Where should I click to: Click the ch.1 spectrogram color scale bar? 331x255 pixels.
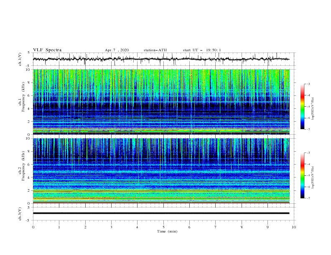[302, 107]
